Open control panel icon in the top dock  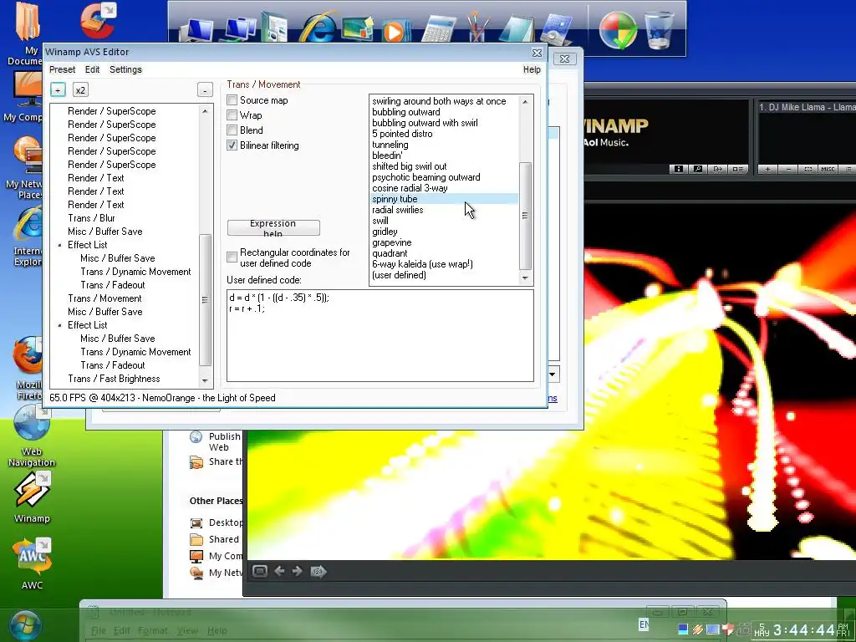[556, 29]
